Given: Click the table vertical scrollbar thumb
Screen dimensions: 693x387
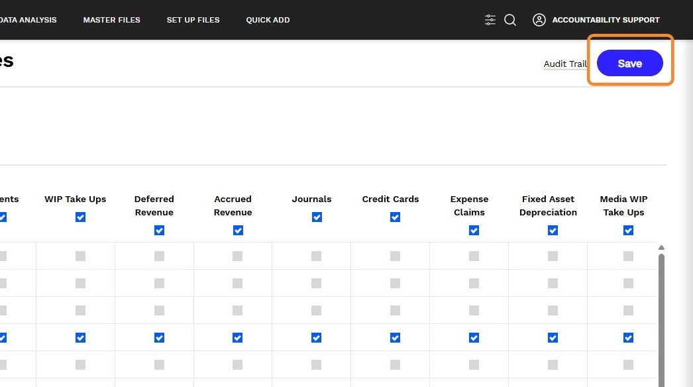Looking at the screenshot, I should (661, 321).
